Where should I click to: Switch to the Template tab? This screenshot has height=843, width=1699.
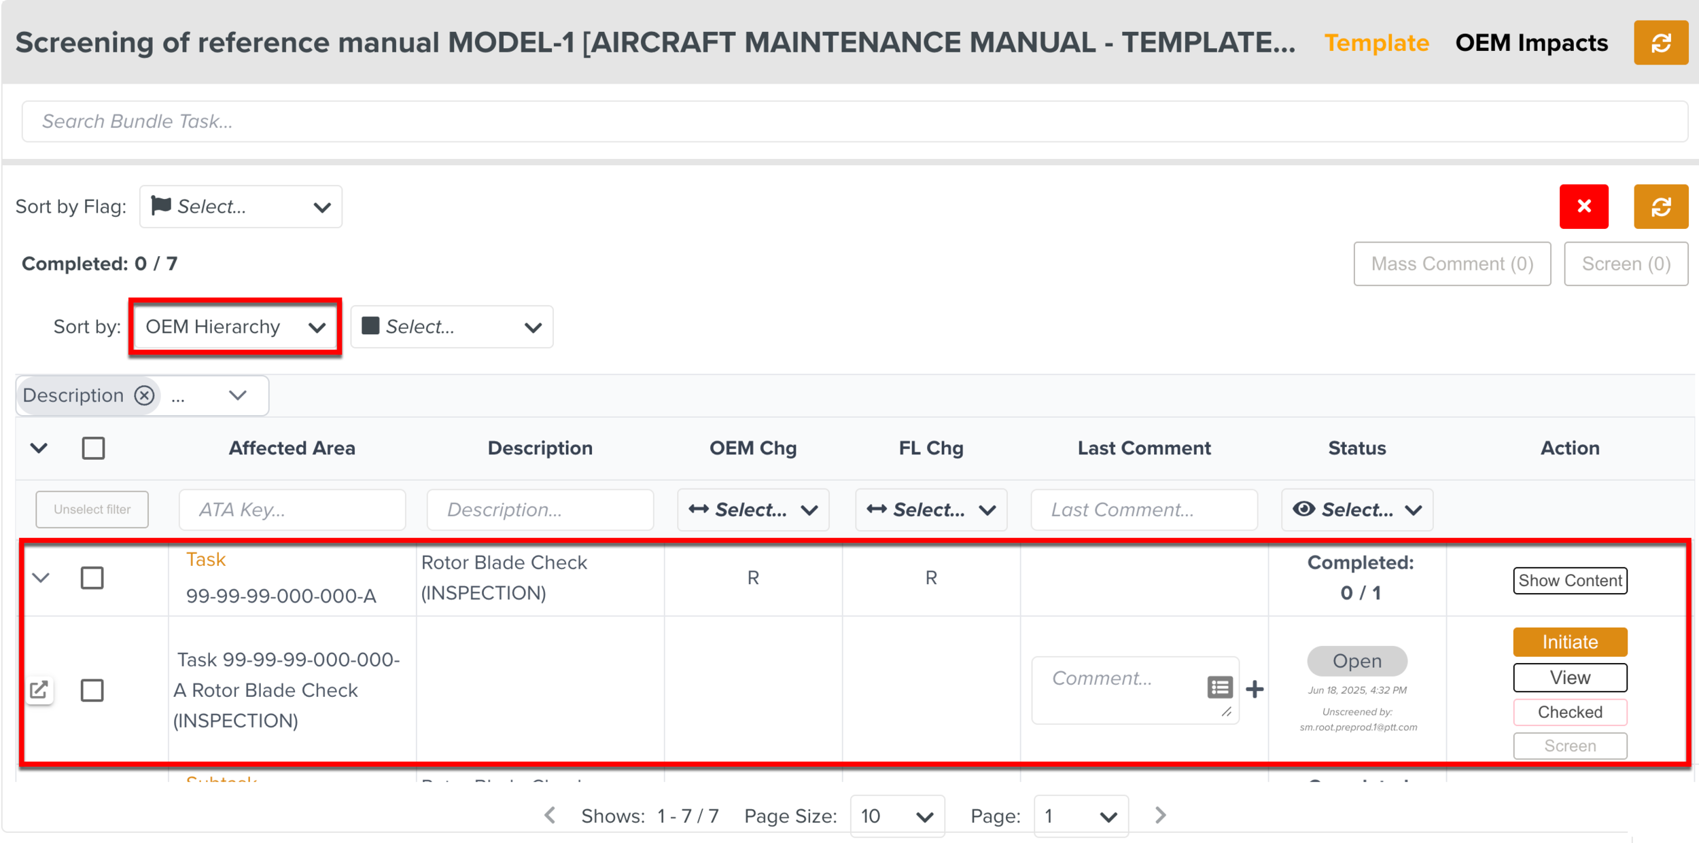pos(1376,43)
